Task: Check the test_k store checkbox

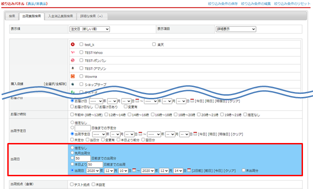Action: click(81, 45)
